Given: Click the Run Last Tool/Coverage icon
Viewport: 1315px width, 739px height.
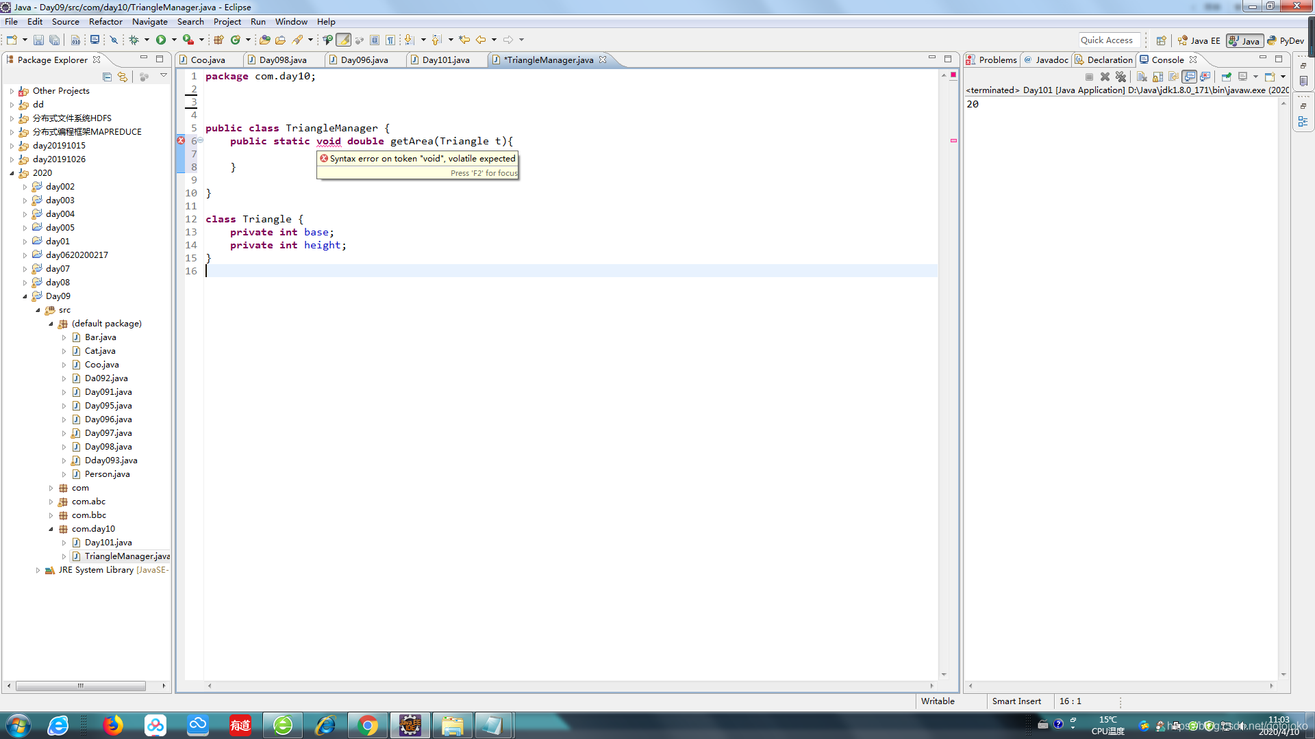Looking at the screenshot, I should coord(188,40).
